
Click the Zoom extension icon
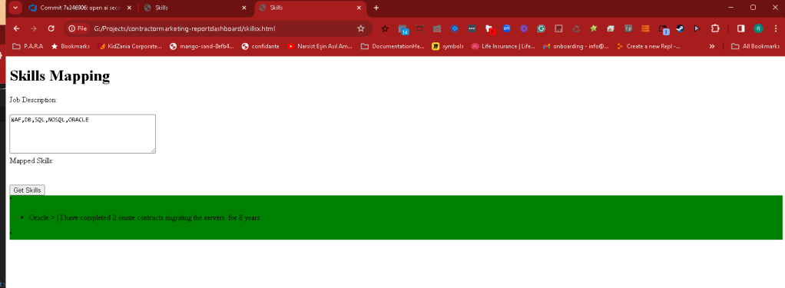click(507, 28)
